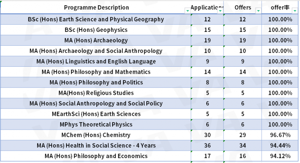Click the MChem (Hons) Chemistry cell
The width and height of the screenshot is (300, 163).
click(96, 135)
